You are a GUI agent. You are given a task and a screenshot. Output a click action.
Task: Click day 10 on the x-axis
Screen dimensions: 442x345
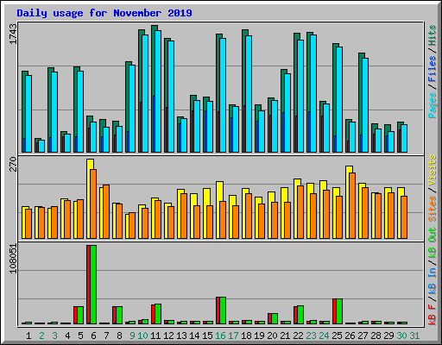coord(142,336)
